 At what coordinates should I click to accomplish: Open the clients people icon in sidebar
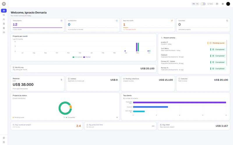[x=4, y=19]
